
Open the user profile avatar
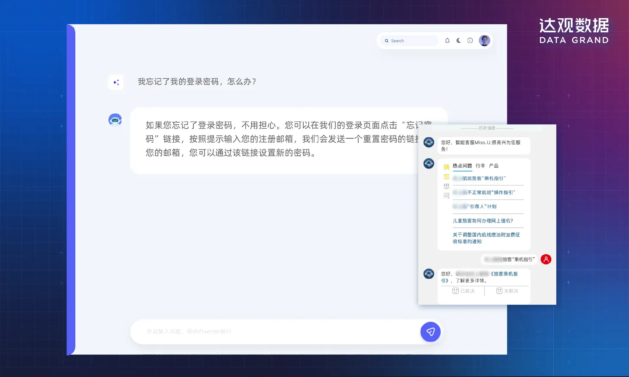coord(484,41)
